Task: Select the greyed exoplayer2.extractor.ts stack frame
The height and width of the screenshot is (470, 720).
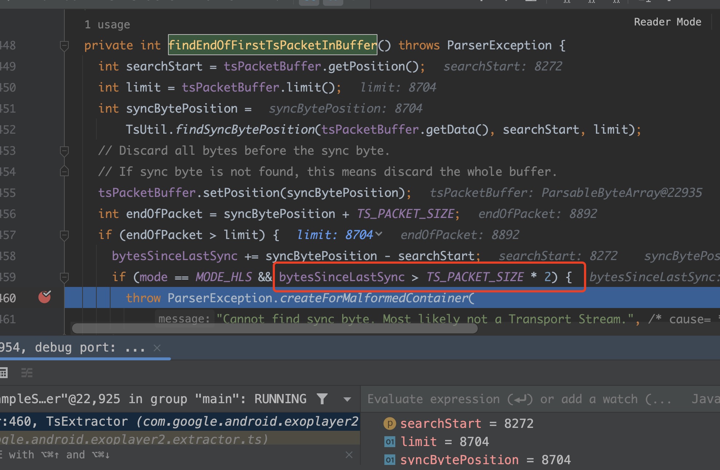Action: point(180,439)
